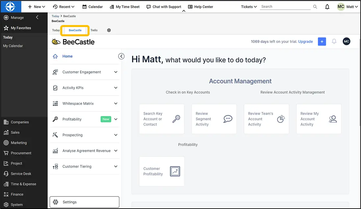This screenshot has height=209, width=361.
Task: Expand Customer Tiering section
Action: point(85,166)
